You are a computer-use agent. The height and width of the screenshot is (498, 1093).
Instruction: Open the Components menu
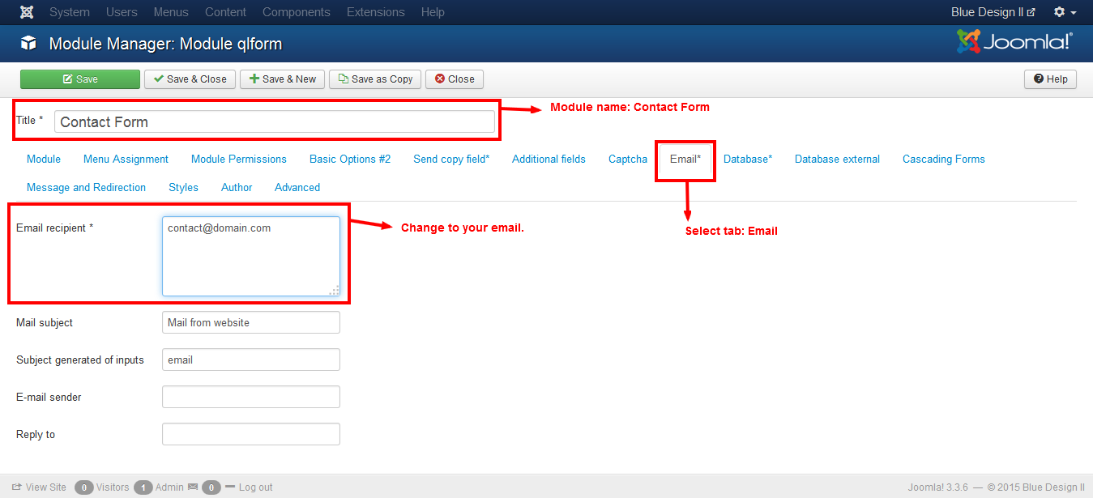(x=297, y=12)
